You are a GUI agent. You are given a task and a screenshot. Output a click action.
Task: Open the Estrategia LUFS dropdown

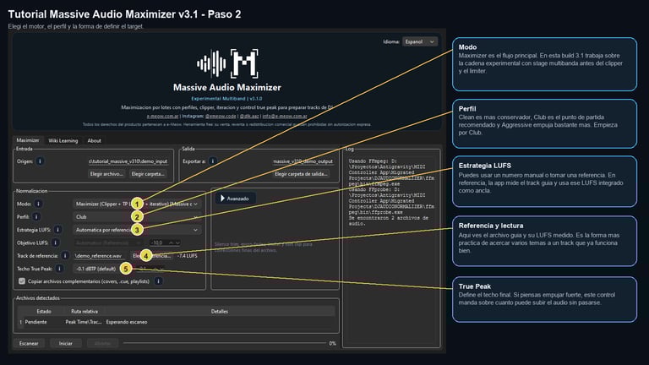[x=137, y=230]
